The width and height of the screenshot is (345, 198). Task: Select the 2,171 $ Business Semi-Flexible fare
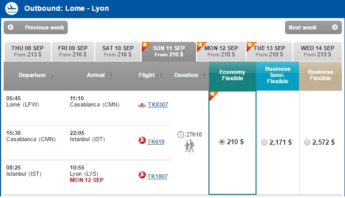tap(264, 142)
